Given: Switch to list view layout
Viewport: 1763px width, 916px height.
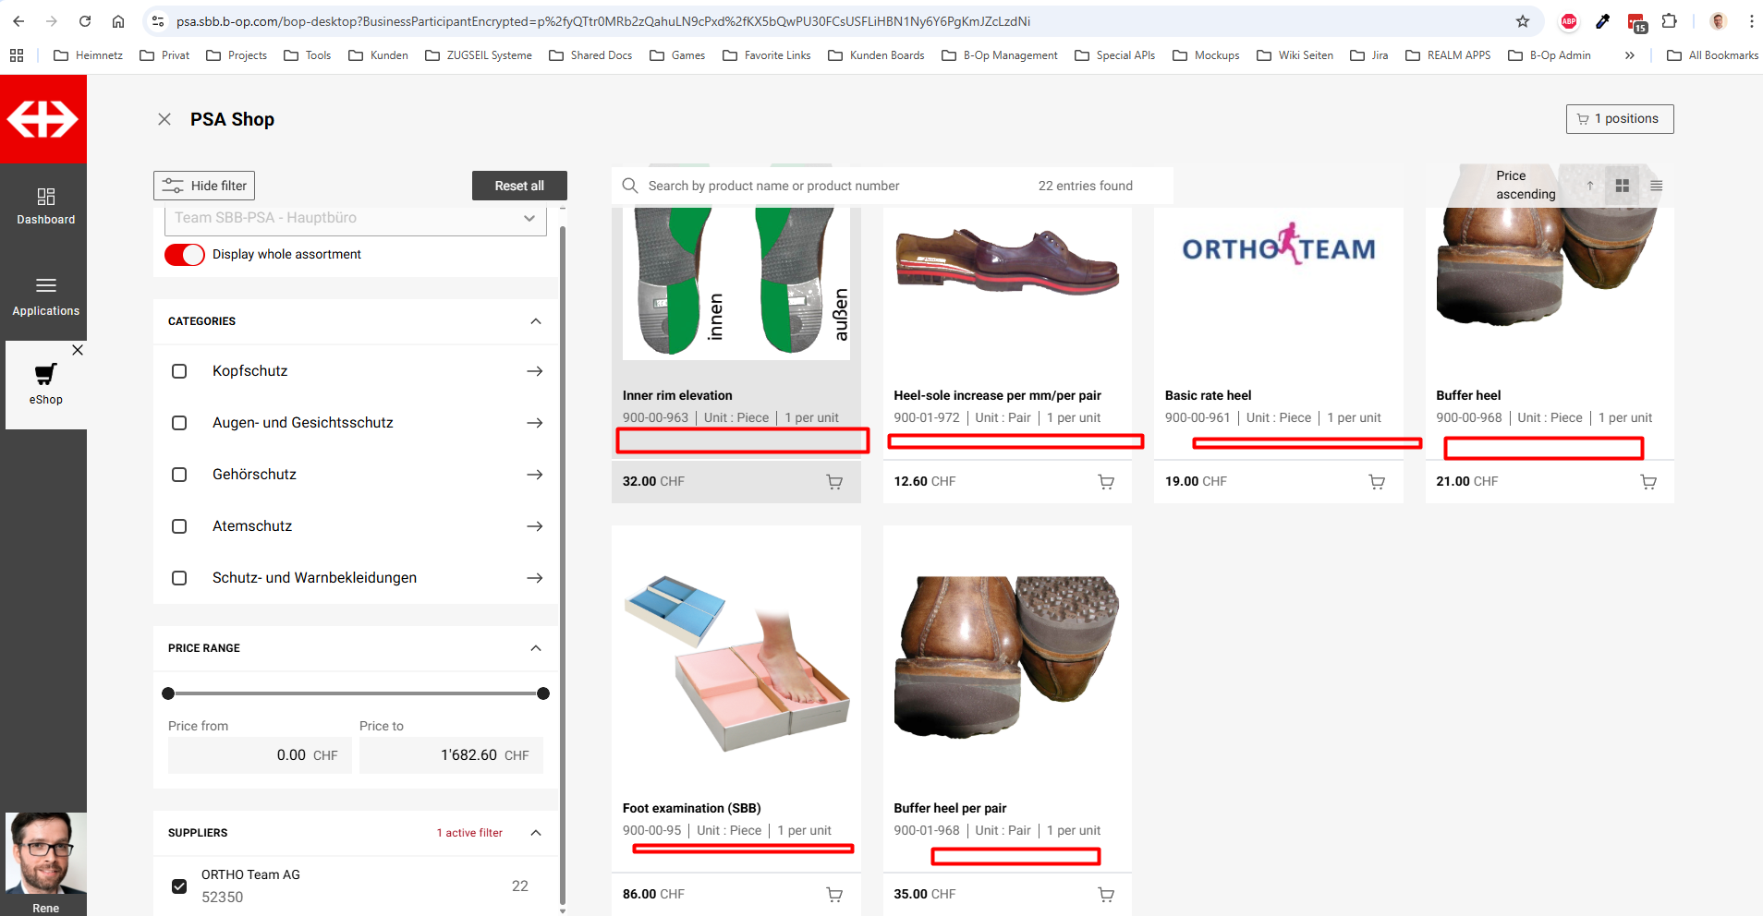Looking at the screenshot, I should 1656,186.
